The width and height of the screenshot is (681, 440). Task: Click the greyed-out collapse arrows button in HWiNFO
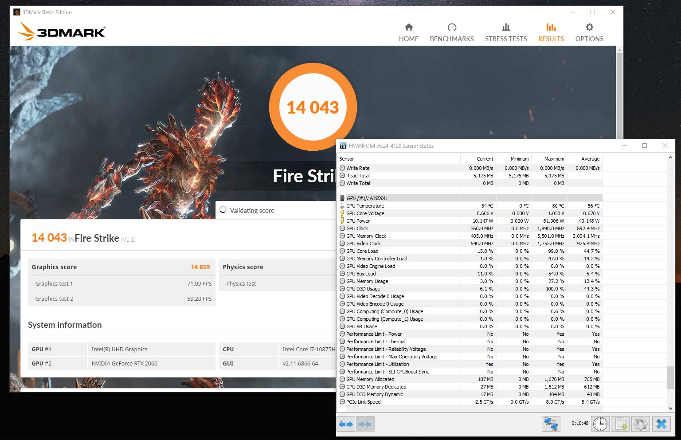(x=365, y=424)
